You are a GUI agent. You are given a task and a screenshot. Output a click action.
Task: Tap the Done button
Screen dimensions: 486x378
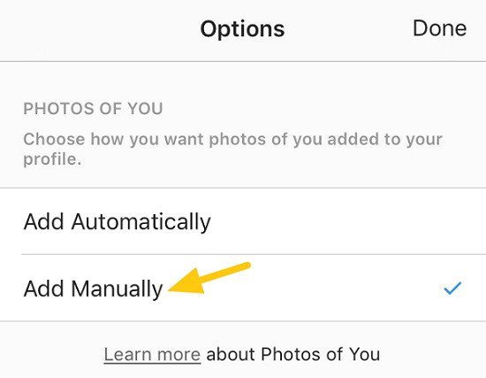pos(439,28)
